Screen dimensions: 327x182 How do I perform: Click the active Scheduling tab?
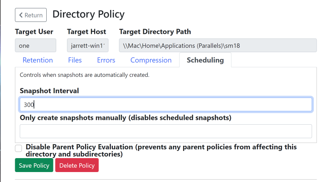coord(205,60)
